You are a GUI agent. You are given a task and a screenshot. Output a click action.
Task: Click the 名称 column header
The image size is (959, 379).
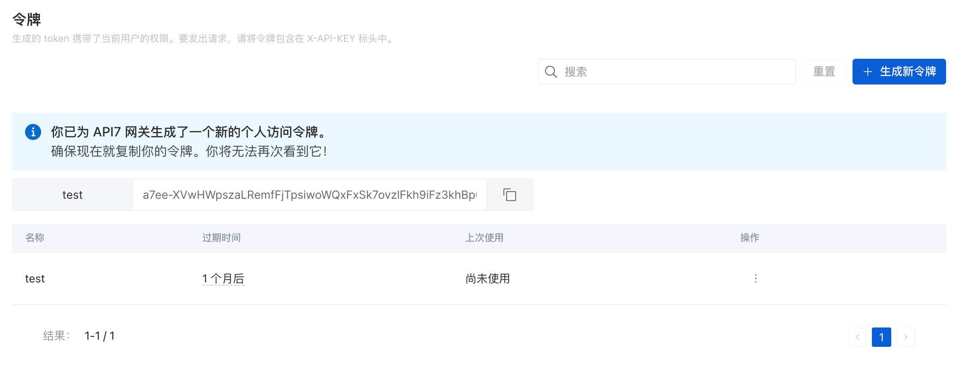point(35,238)
